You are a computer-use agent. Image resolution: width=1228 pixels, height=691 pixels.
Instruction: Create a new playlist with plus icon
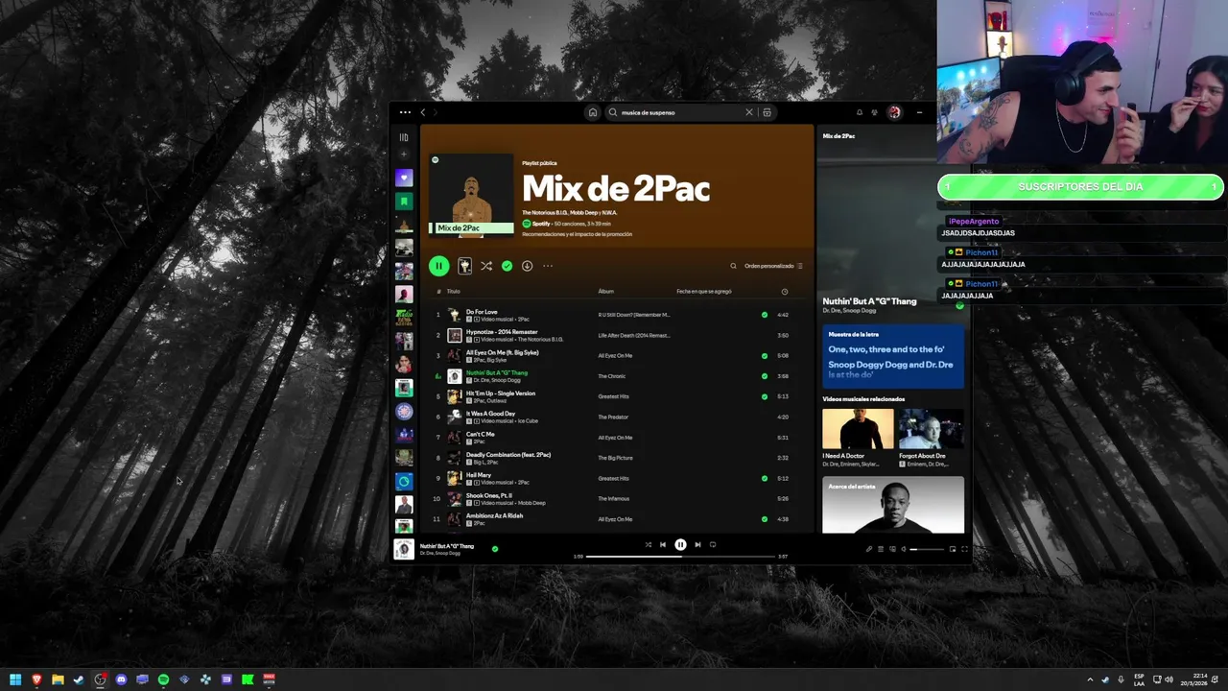click(404, 155)
